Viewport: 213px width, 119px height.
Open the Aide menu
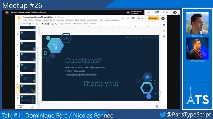[101, 20]
